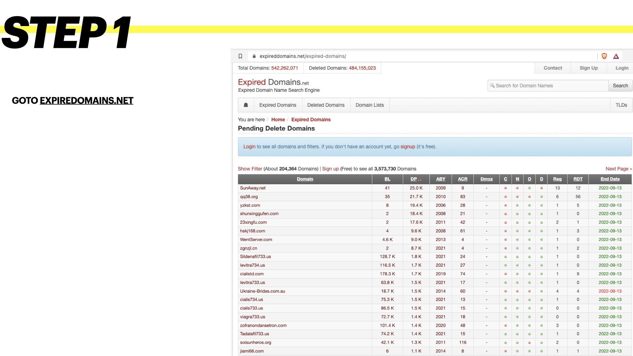
Task: Go to Next Page link
Action: (x=618, y=169)
